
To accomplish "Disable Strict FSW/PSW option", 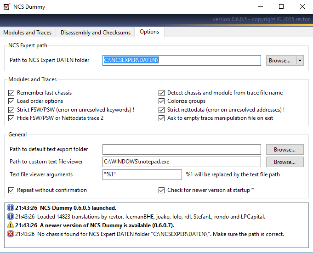I will click(x=11, y=110).
